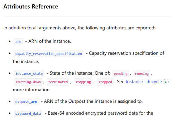The height and width of the screenshot is (119, 174).
Task: Select the shutting-down state code tag
Action: [x=28, y=82]
